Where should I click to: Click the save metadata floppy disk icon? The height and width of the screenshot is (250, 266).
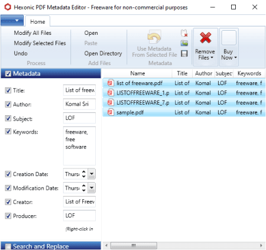pyautogui.click(x=184, y=54)
